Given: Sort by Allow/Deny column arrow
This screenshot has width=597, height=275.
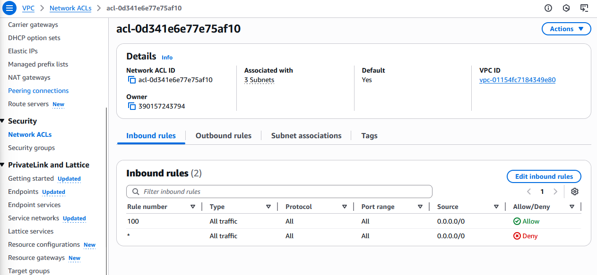Looking at the screenshot, I should (x=571, y=207).
